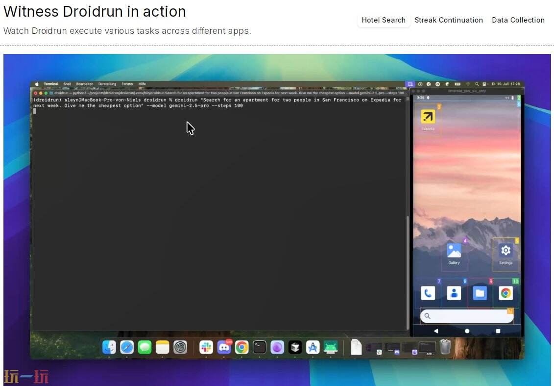Image resolution: width=554 pixels, height=386 pixels.
Task: Switch to the Hotel Search tab
Action: (x=383, y=20)
